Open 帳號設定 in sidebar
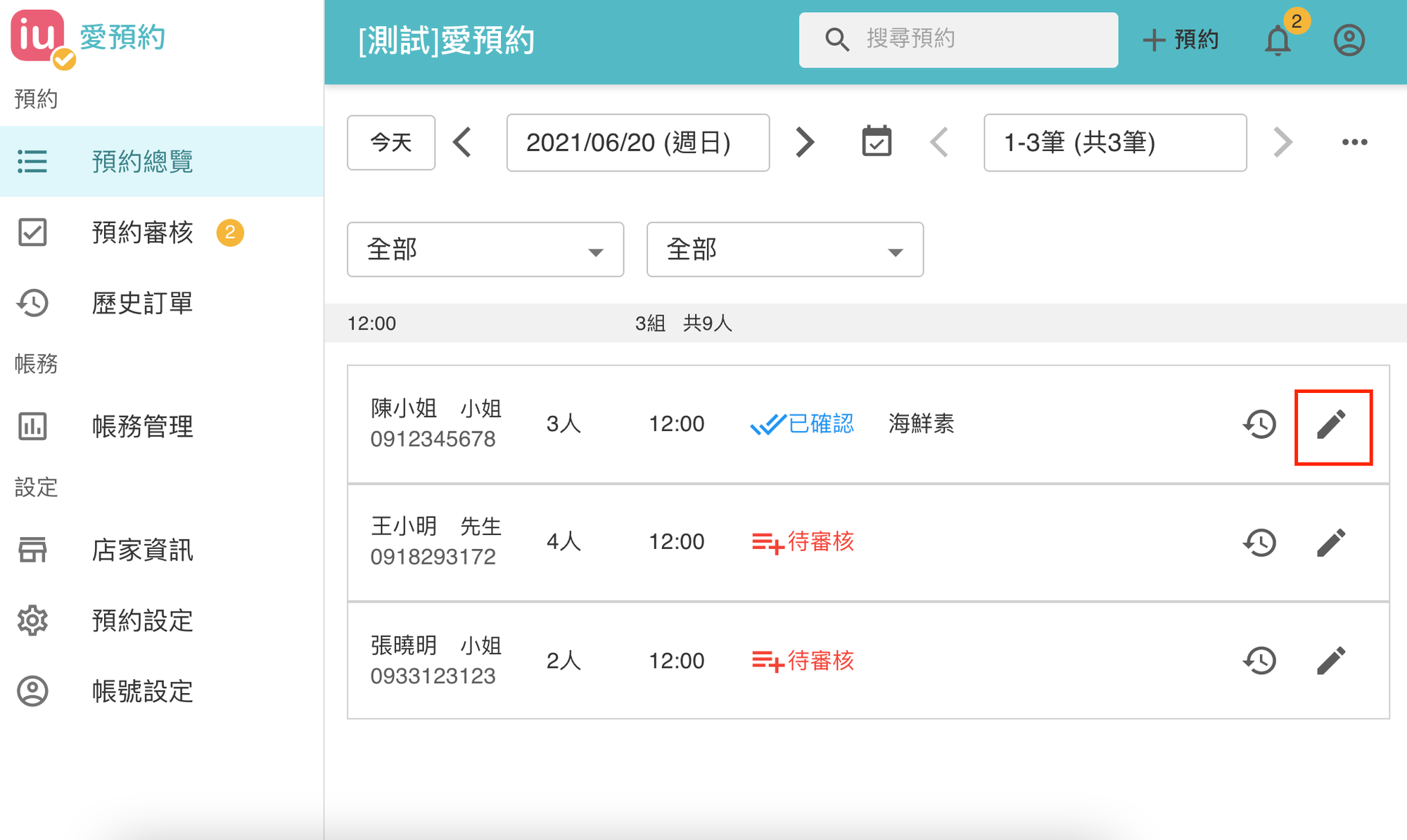The height and width of the screenshot is (840, 1407). click(162, 692)
